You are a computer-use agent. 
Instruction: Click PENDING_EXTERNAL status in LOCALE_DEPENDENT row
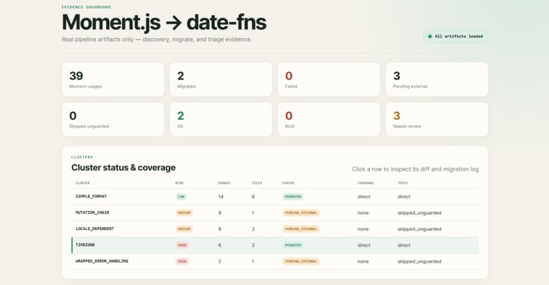tap(301, 229)
